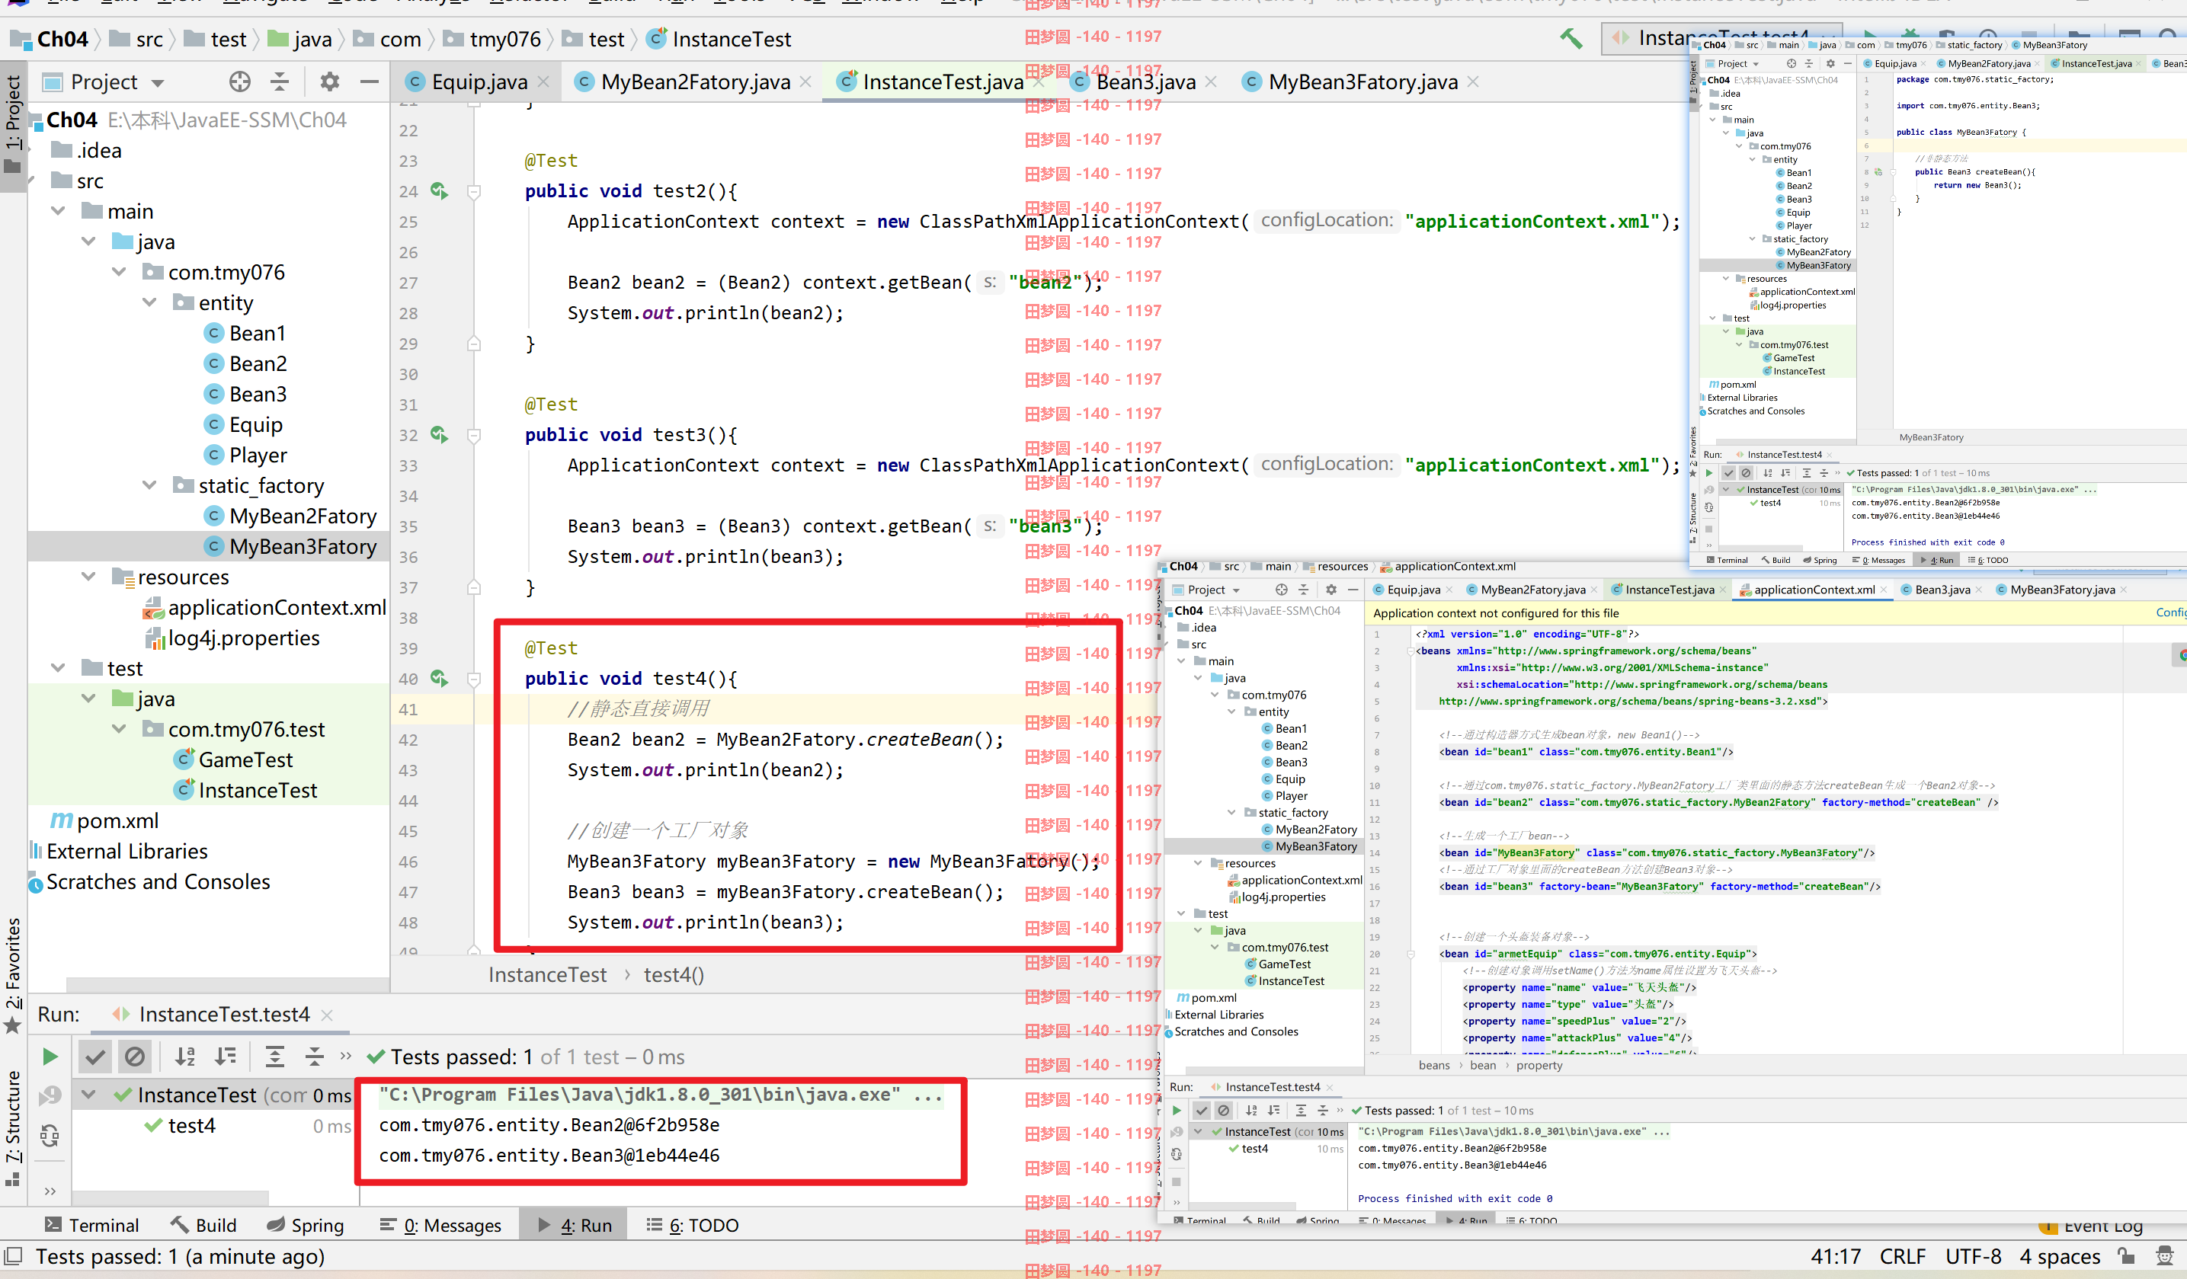Viewport: 2187px width, 1279px height.
Task: Sort test results by duration
Action: click(x=226, y=1056)
